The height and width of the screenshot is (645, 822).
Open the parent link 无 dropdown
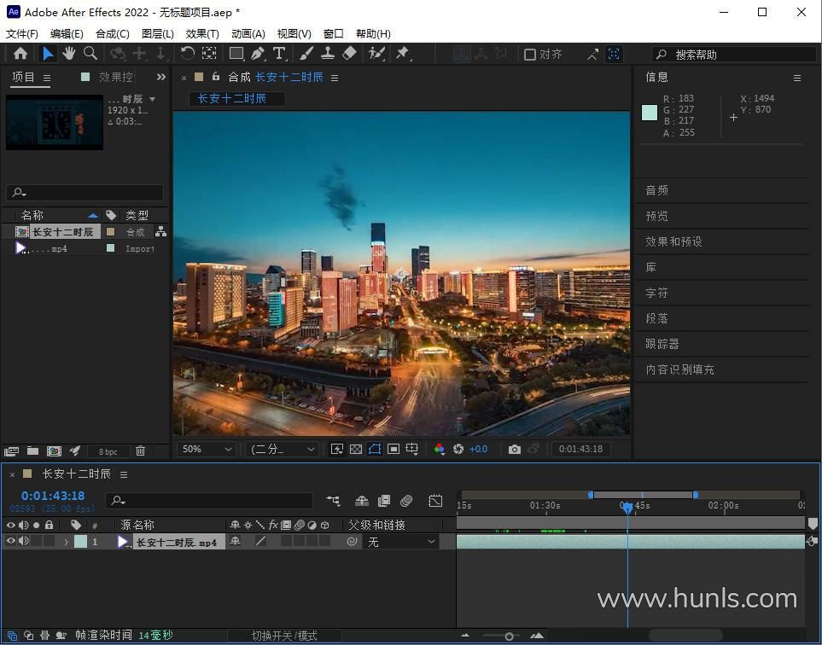[x=401, y=542]
